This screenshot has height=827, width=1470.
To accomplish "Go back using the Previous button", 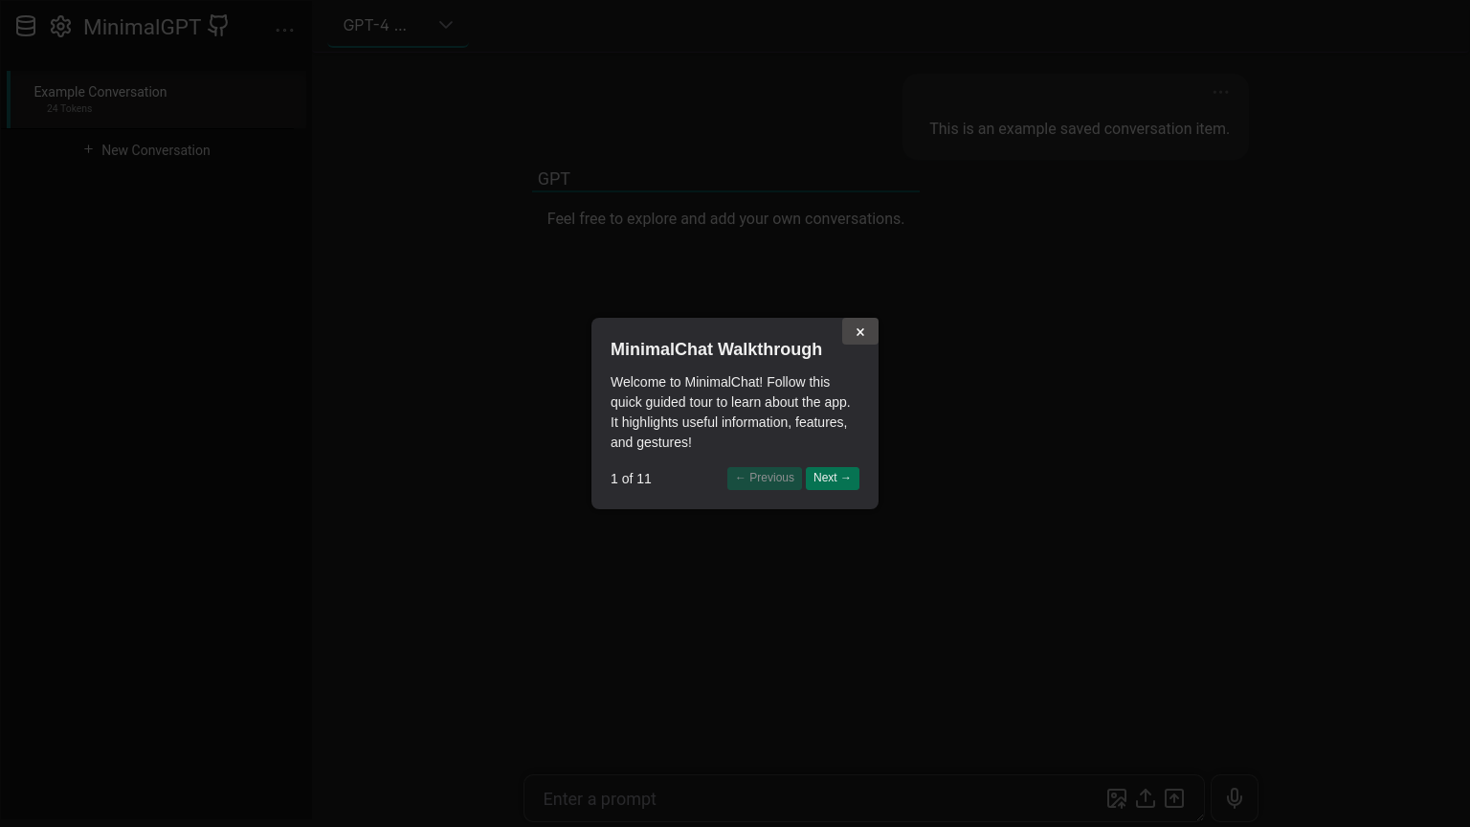I will point(764,478).
